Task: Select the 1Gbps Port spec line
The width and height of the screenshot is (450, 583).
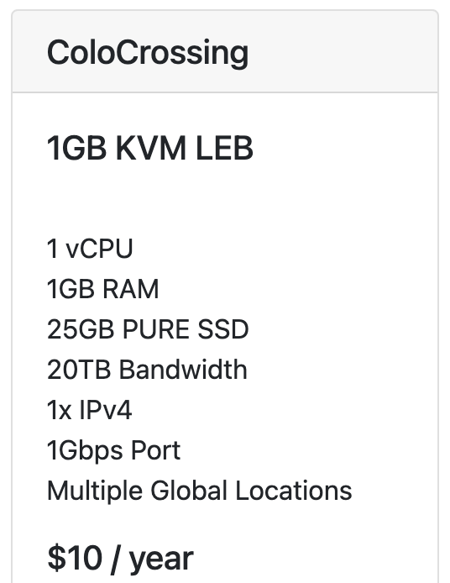Action: [113, 450]
